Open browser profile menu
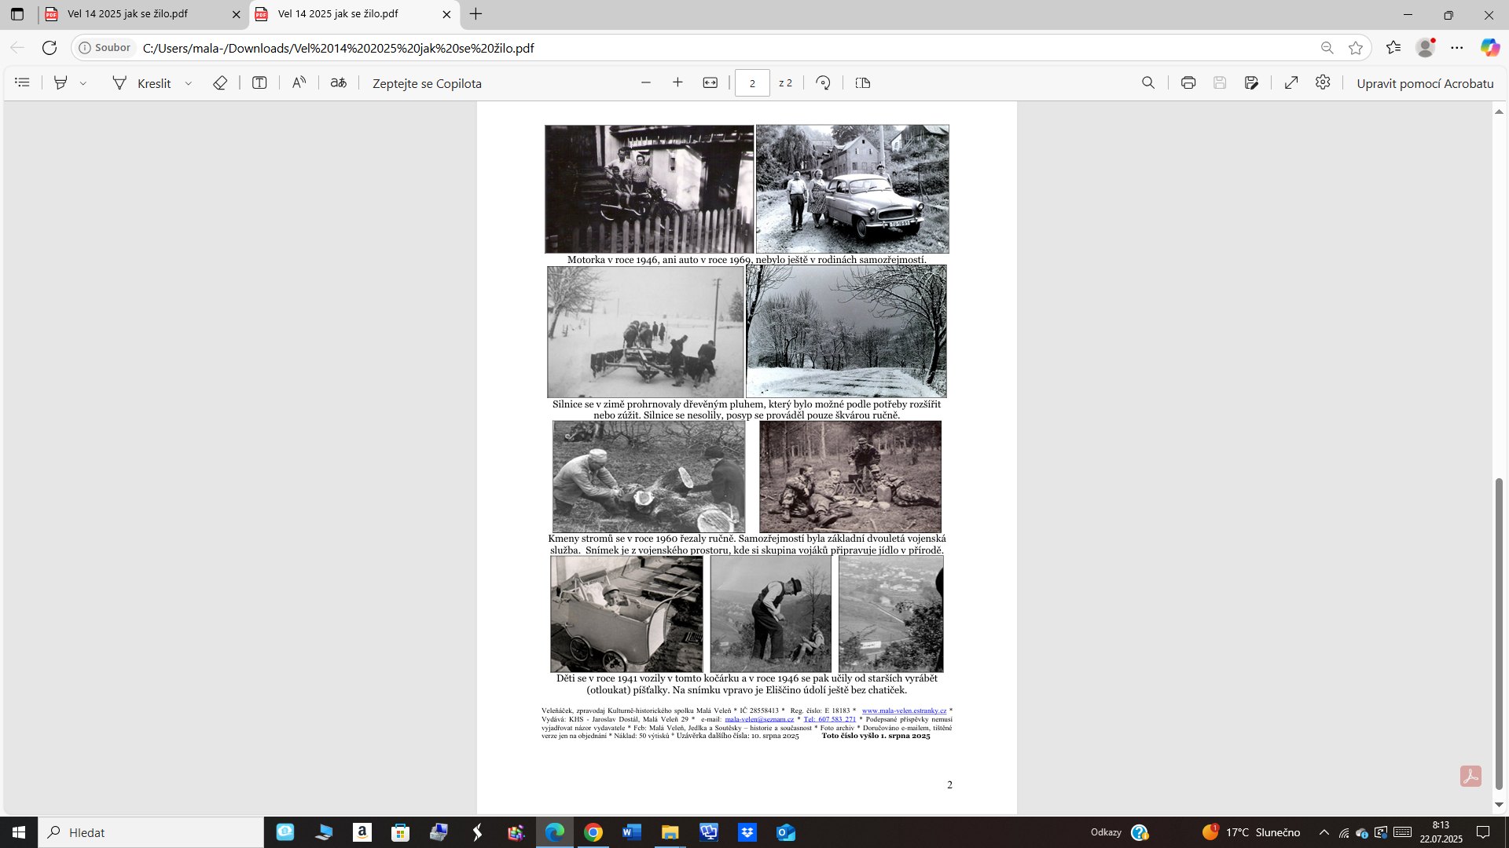This screenshot has height=848, width=1509. [1425, 48]
